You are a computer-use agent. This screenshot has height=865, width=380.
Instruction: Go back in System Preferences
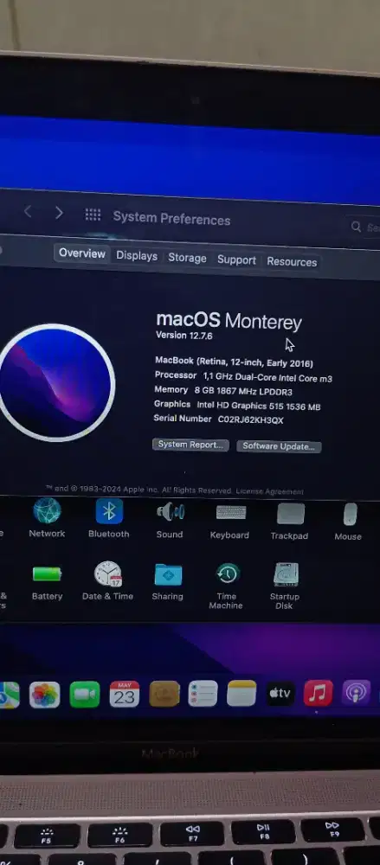[29, 211]
